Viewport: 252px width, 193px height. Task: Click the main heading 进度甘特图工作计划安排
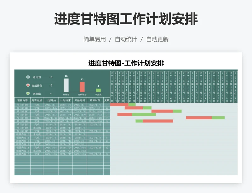126,19
